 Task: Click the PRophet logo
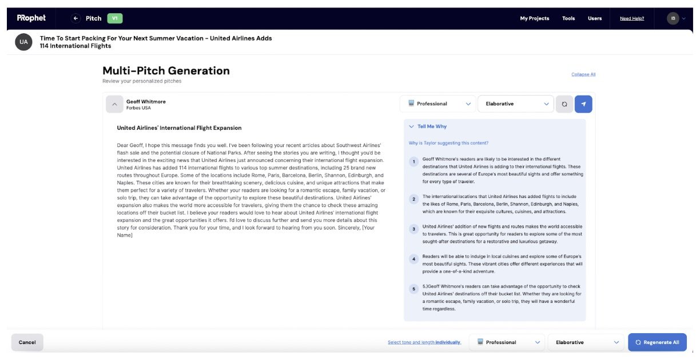(31, 18)
